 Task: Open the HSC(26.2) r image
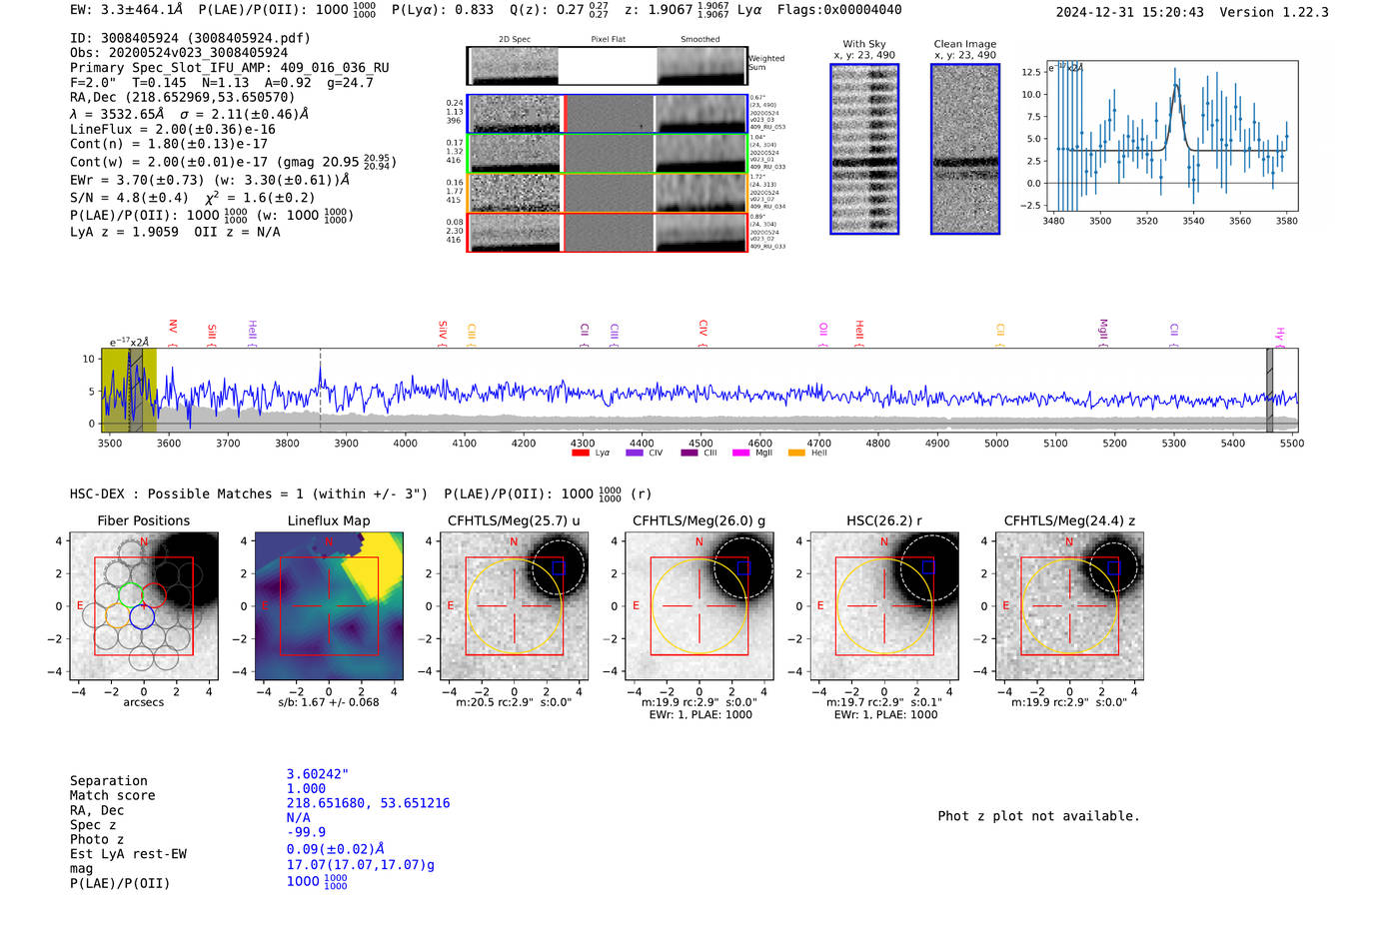point(884,606)
